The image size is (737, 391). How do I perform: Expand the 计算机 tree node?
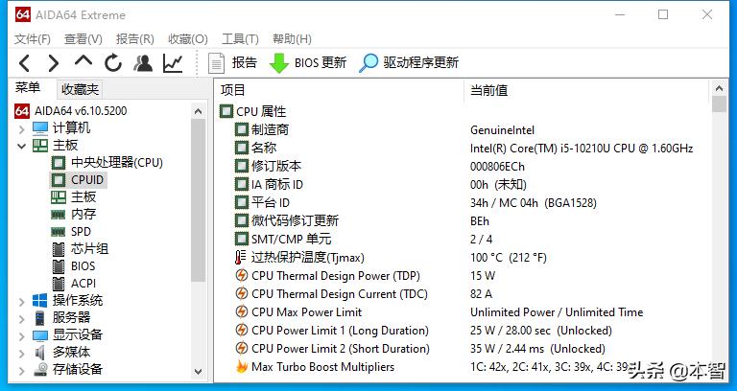point(21,128)
